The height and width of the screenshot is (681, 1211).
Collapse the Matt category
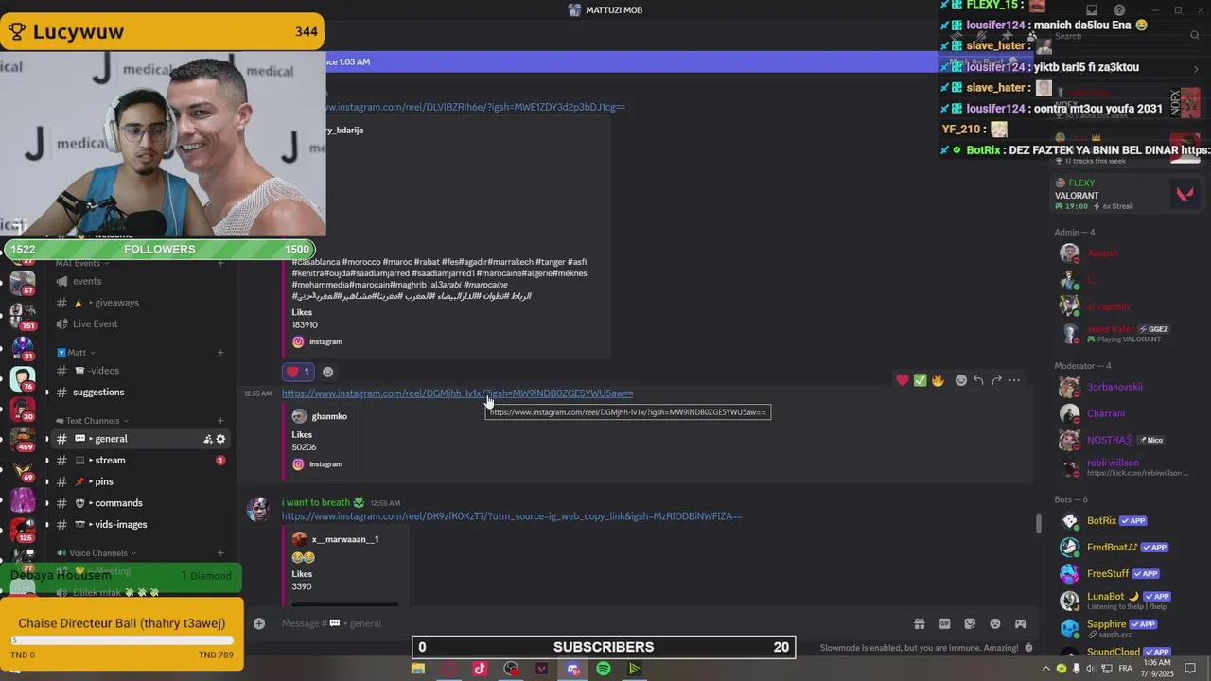(x=76, y=353)
